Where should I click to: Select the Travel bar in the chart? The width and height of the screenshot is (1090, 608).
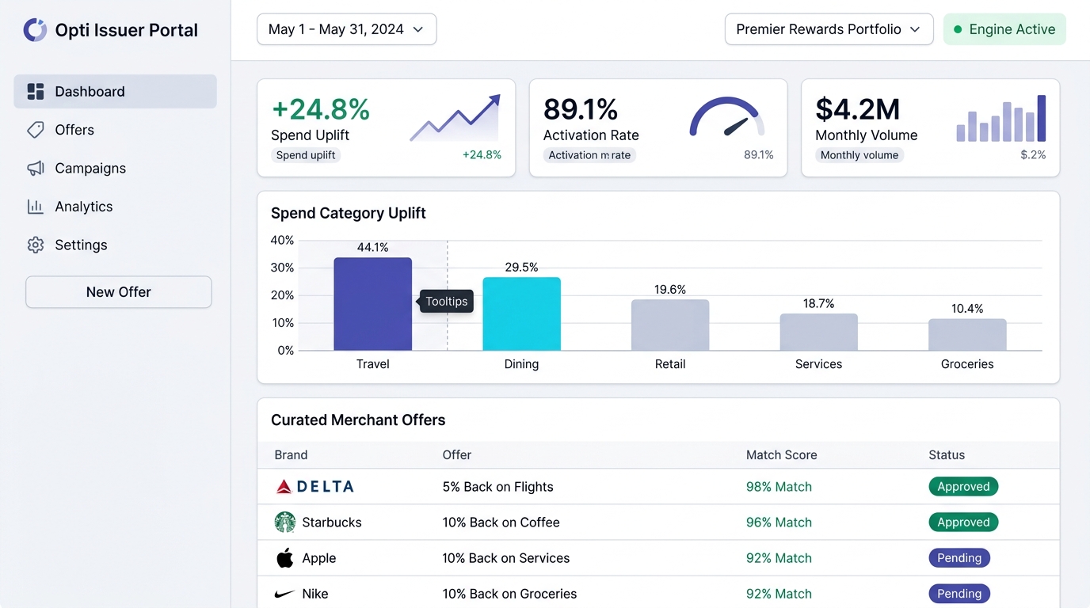373,304
